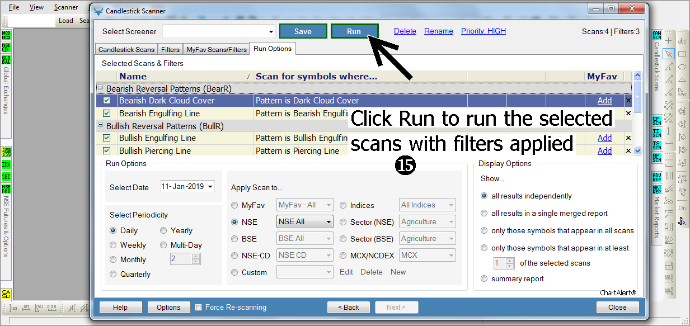Click the IDX sidebar icon

(x=6, y=164)
